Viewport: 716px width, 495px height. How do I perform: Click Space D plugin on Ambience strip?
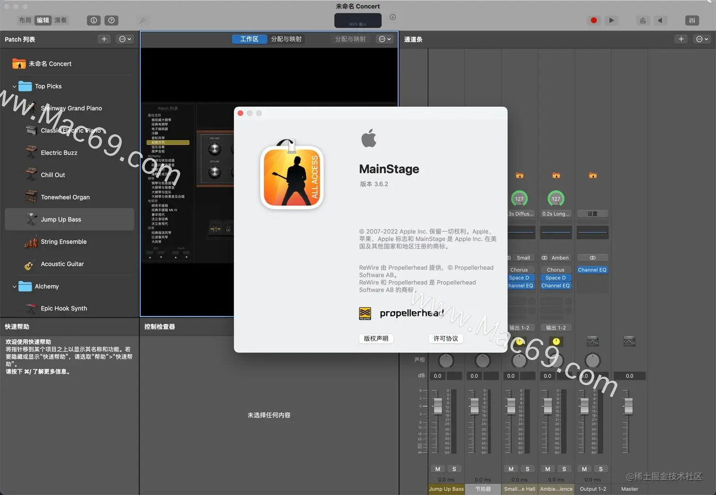click(556, 278)
